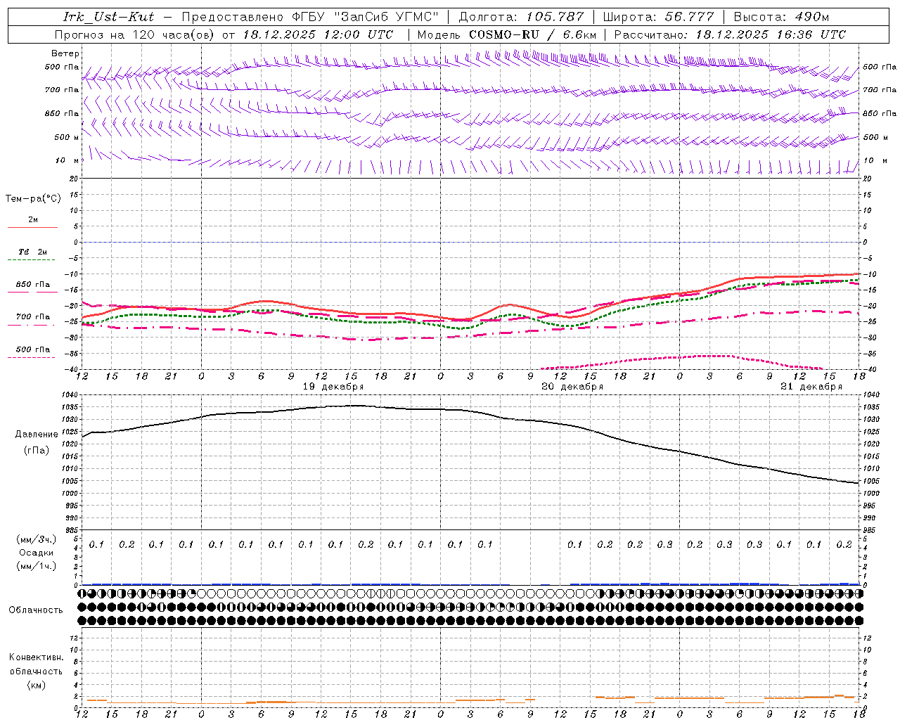Click the Облачность panel label
900x720 pixels.
pos(36,610)
